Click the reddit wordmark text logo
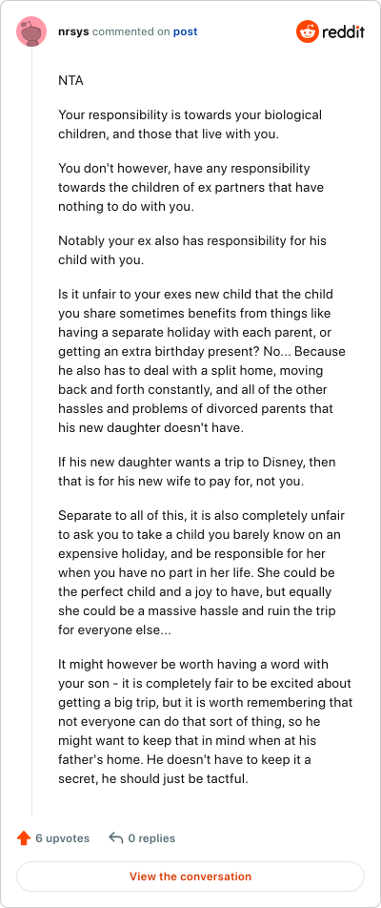This screenshot has width=381, height=908. pyautogui.click(x=344, y=31)
